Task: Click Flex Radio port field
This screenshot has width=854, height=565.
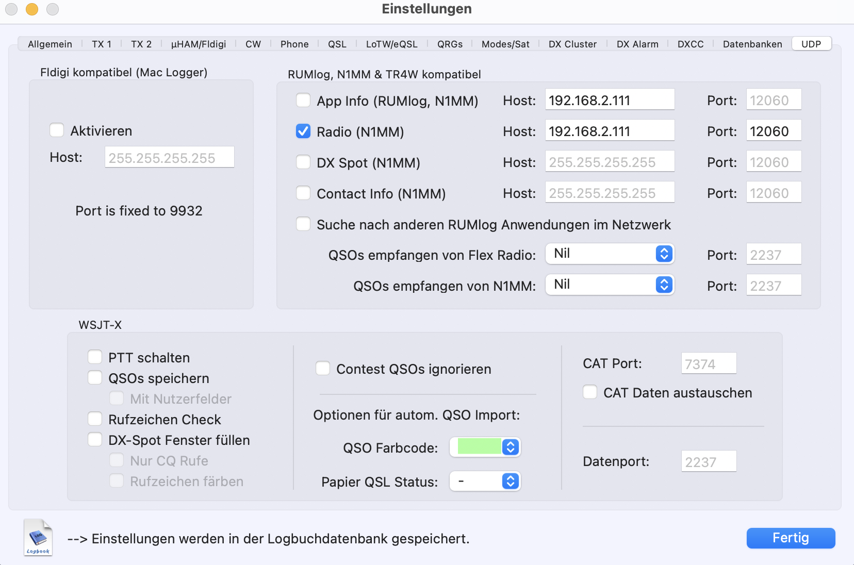Action: click(x=774, y=254)
